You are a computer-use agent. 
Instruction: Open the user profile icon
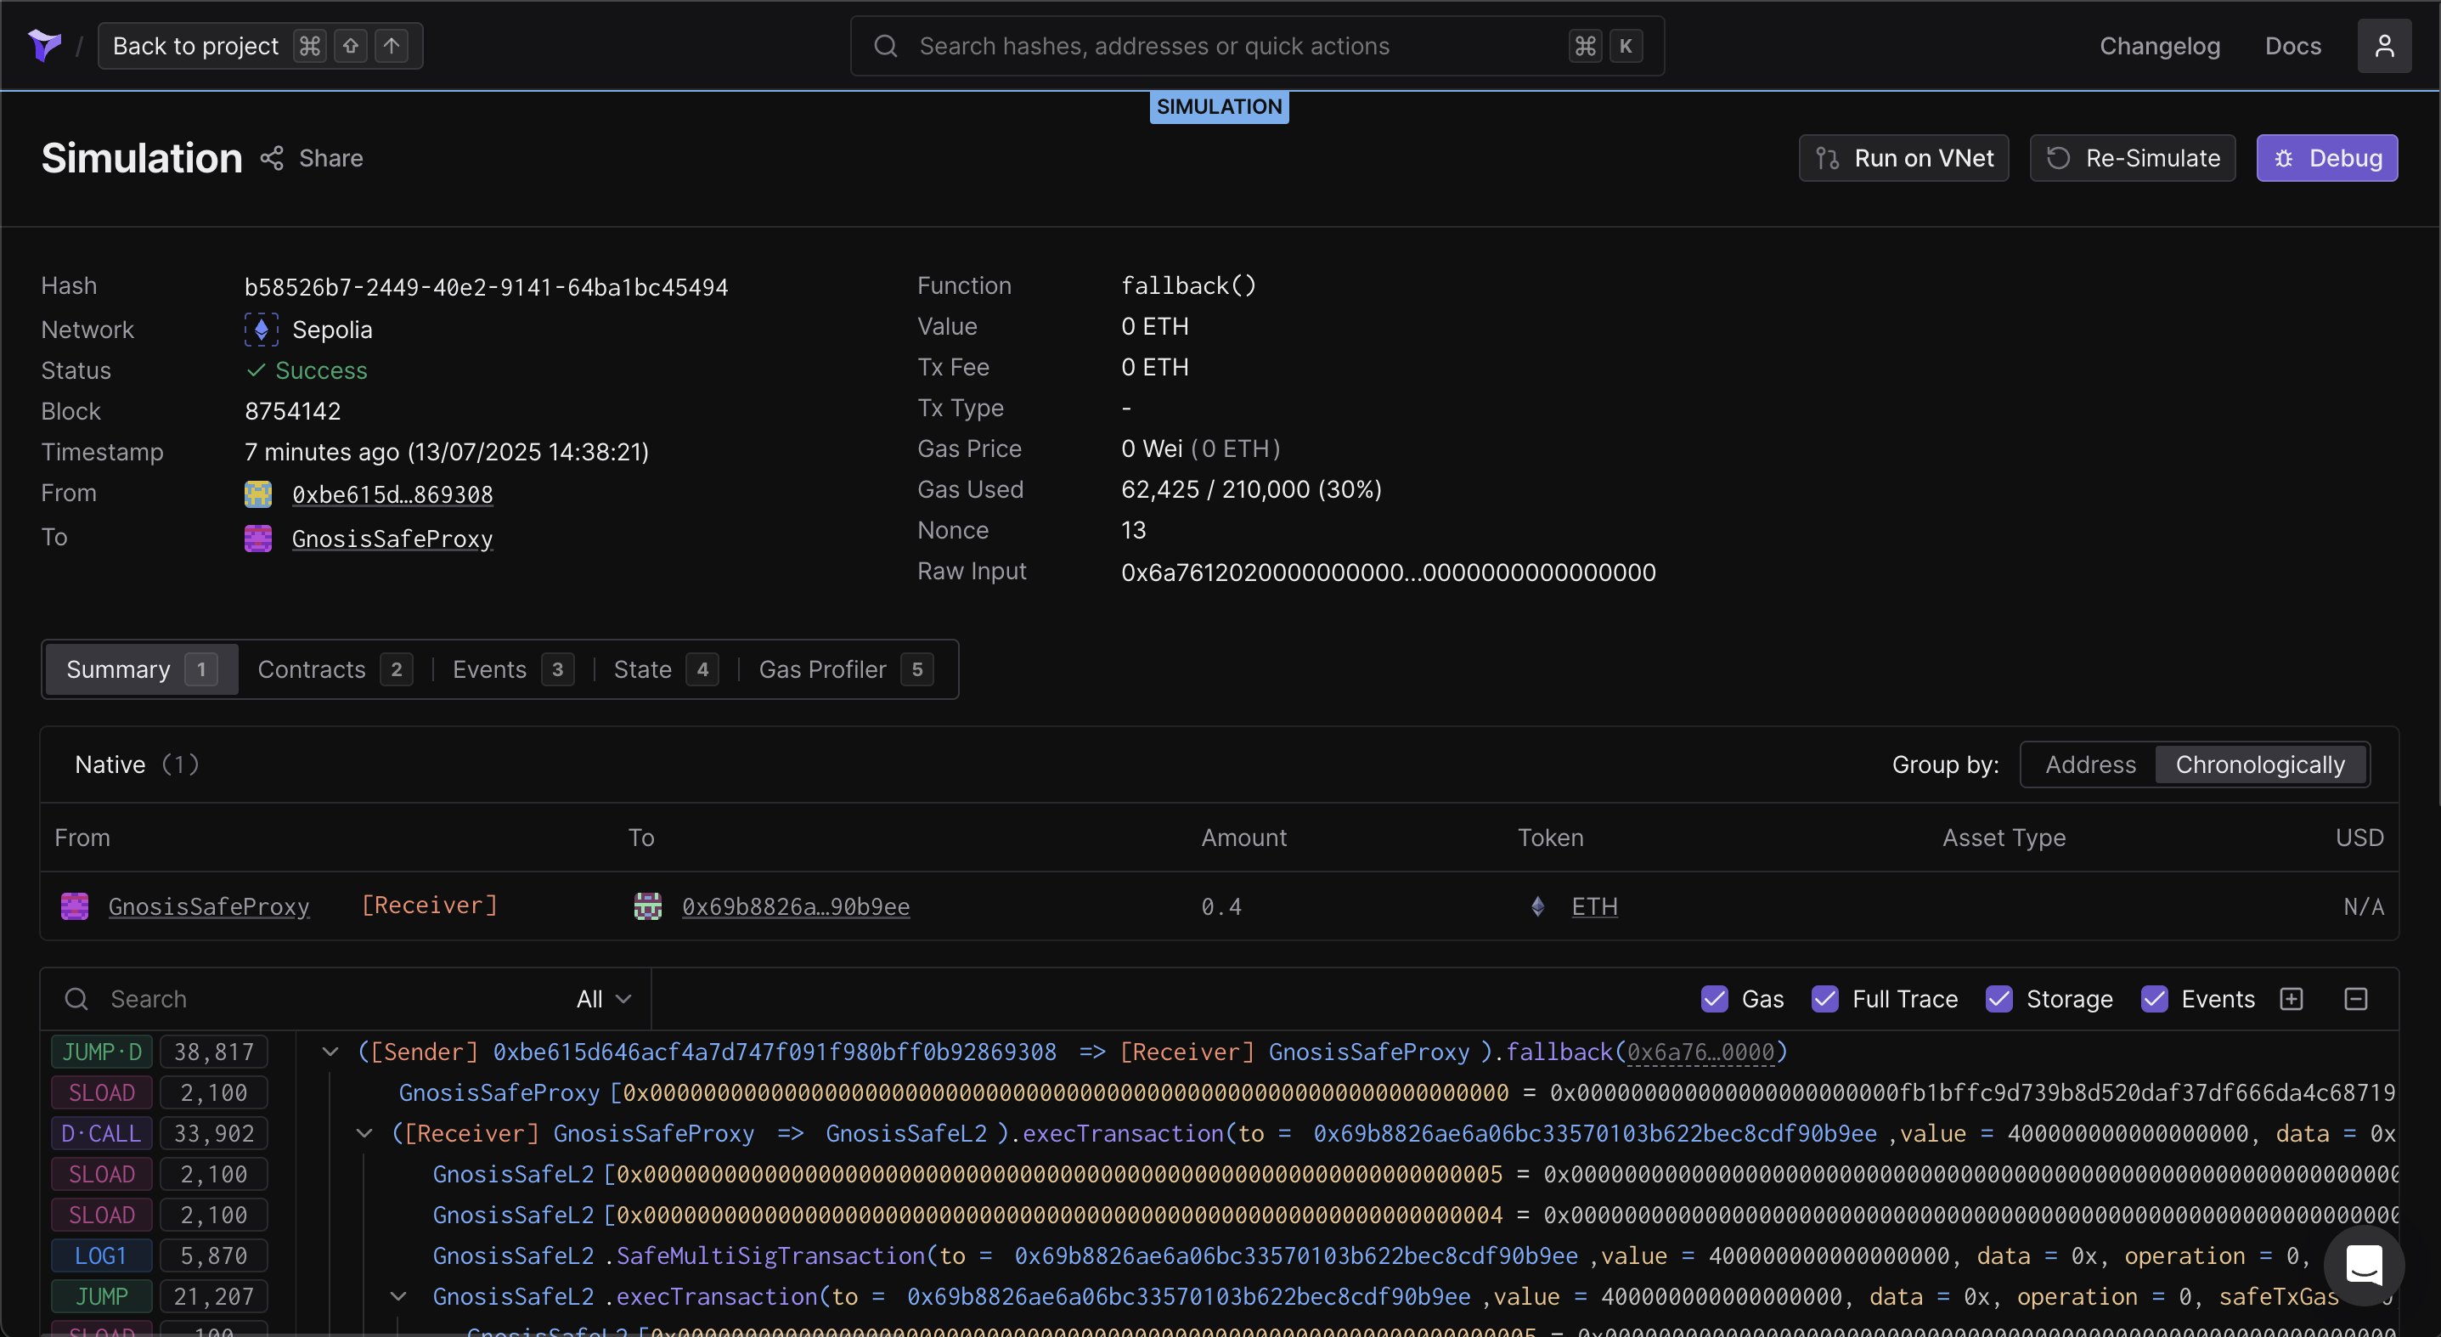(x=2383, y=46)
